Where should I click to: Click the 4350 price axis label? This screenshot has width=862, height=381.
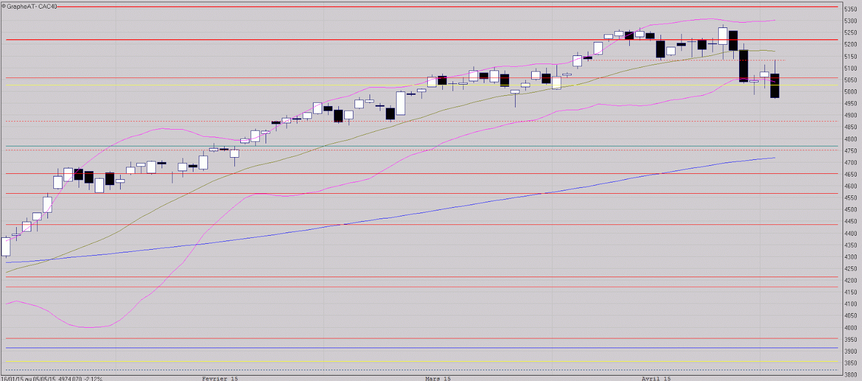pyautogui.click(x=851, y=245)
